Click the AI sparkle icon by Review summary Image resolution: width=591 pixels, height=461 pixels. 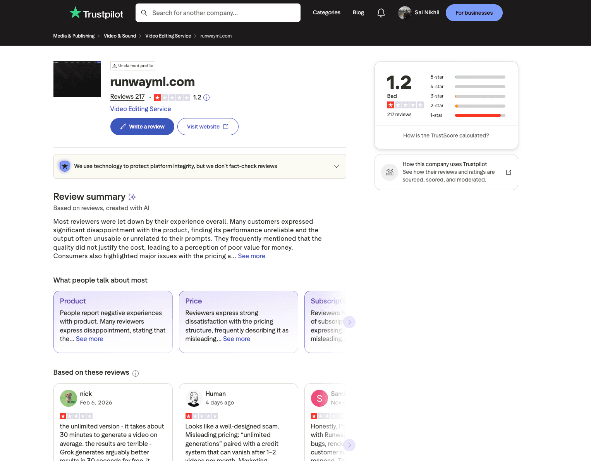(x=132, y=197)
